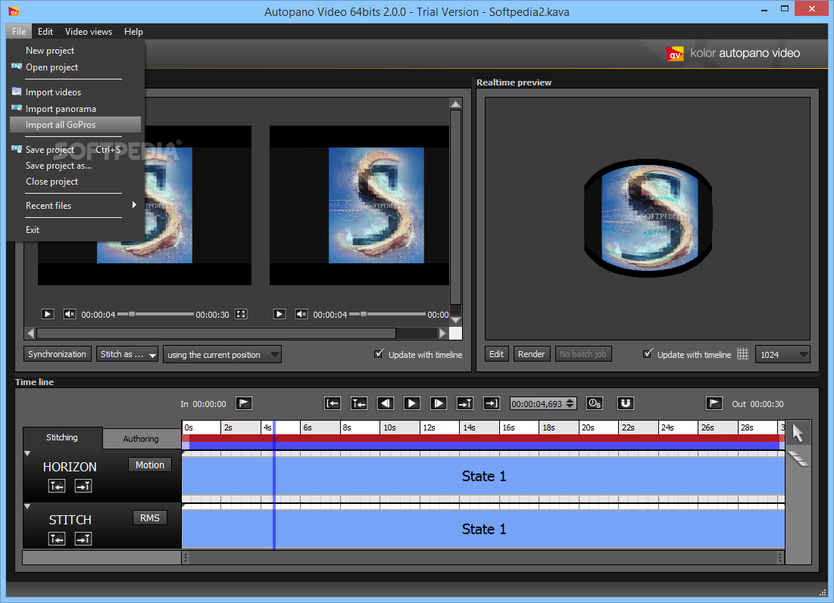Image resolution: width=834 pixels, height=603 pixels.
Task: Click the clock seconds time-format icon
Action: [594, 403]
